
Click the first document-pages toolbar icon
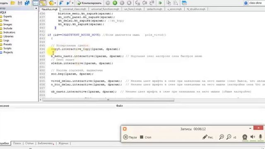[169, 3]
